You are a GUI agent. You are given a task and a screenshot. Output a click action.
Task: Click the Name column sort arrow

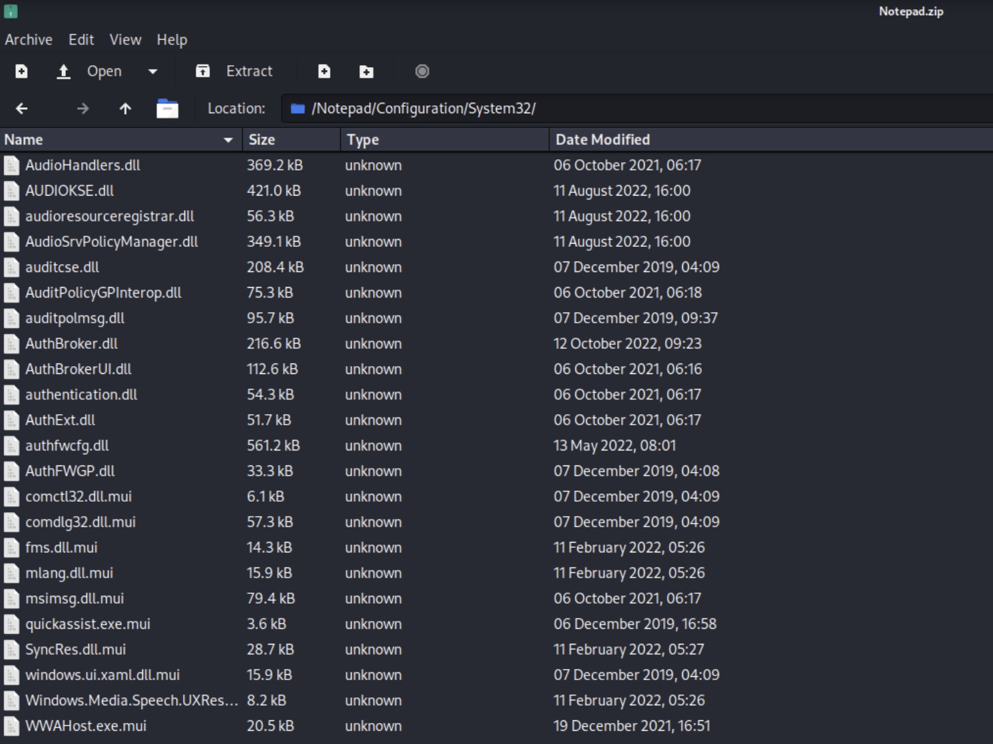tap(228, 140)
